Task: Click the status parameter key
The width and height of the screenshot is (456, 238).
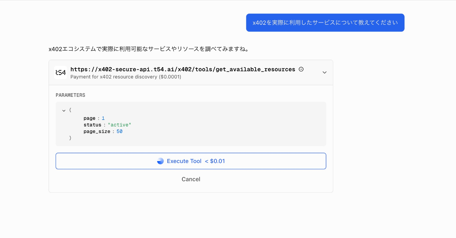Action: point(93,125)
